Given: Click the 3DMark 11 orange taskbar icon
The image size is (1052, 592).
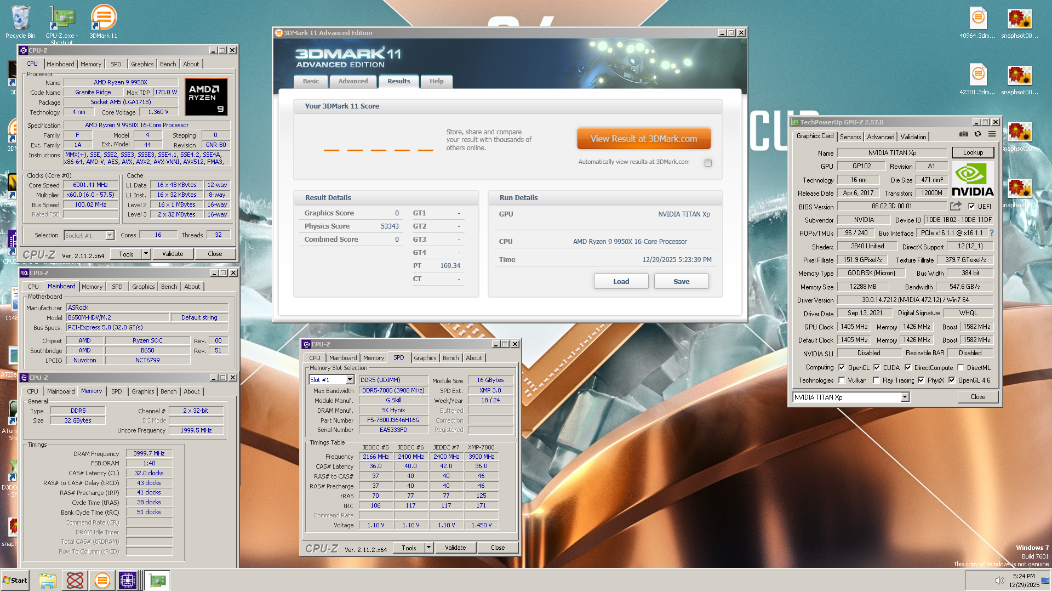Looking at the screenshot, I should coord(102,580).
